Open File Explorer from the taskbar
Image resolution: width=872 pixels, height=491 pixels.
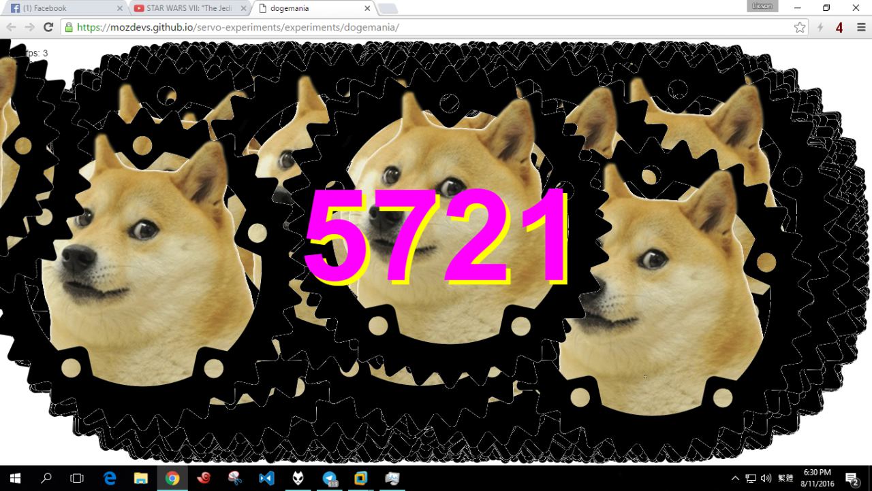[141, 478]
